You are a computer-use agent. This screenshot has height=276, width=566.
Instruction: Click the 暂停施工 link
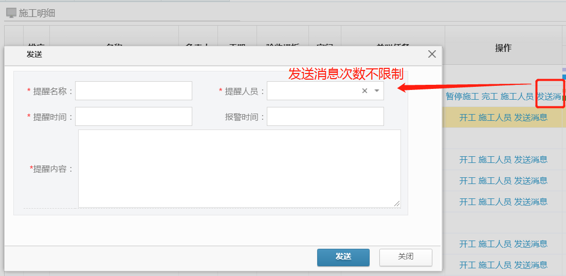[x=462, y=96]
